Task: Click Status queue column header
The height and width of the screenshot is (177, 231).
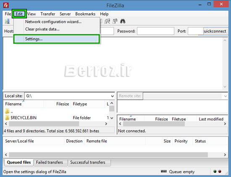Action: click(x=210, y=141)
